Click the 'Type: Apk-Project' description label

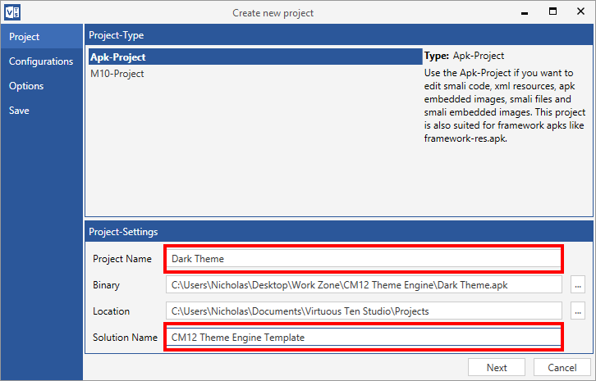464,56
